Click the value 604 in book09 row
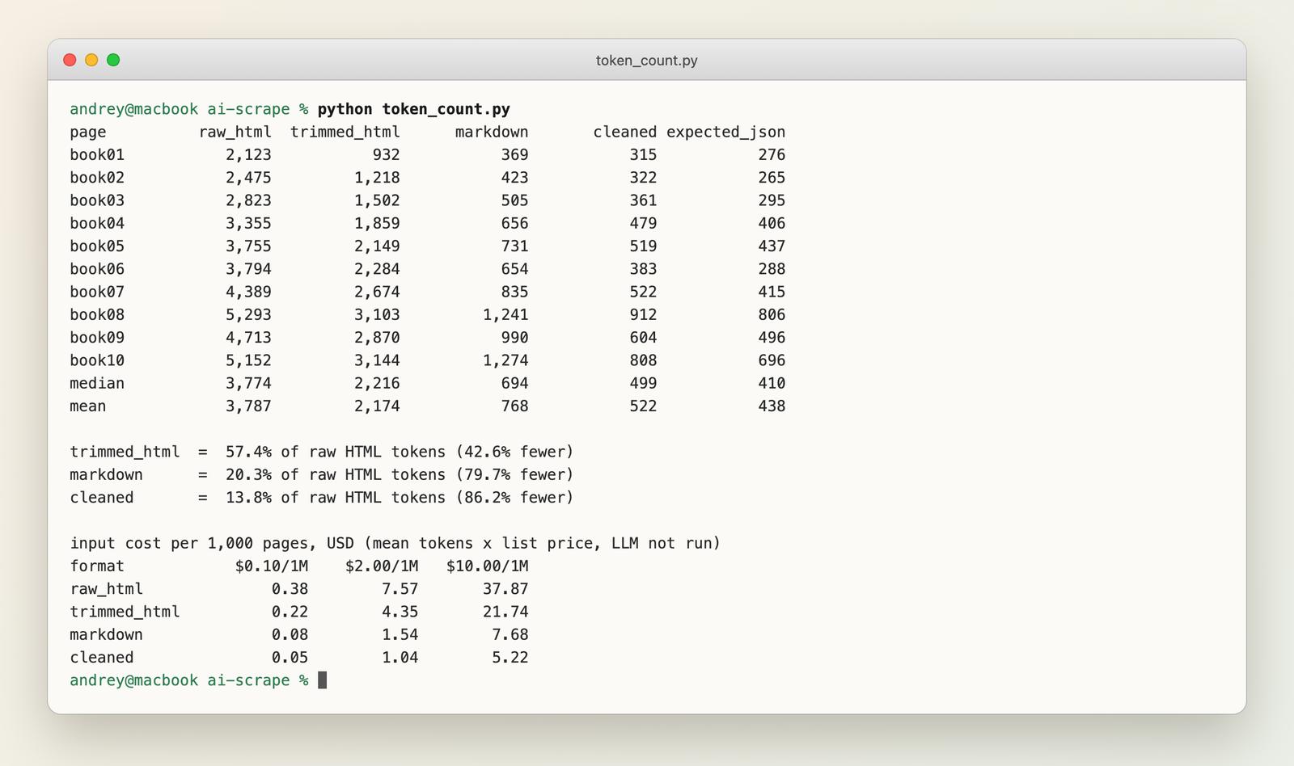1294x766 pixels. tap(643, 337)
